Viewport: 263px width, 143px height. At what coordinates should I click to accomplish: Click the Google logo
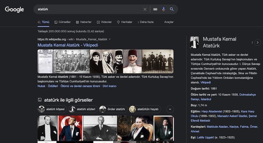[14, 9]
